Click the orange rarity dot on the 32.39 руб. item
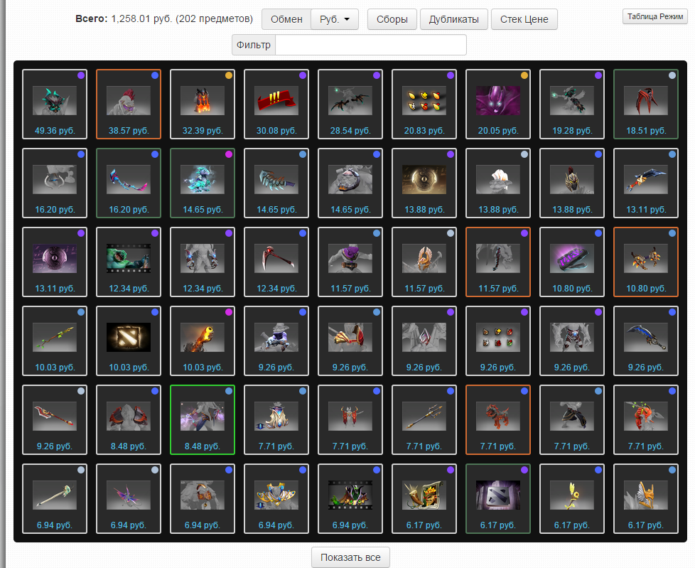 click(229, 75)
